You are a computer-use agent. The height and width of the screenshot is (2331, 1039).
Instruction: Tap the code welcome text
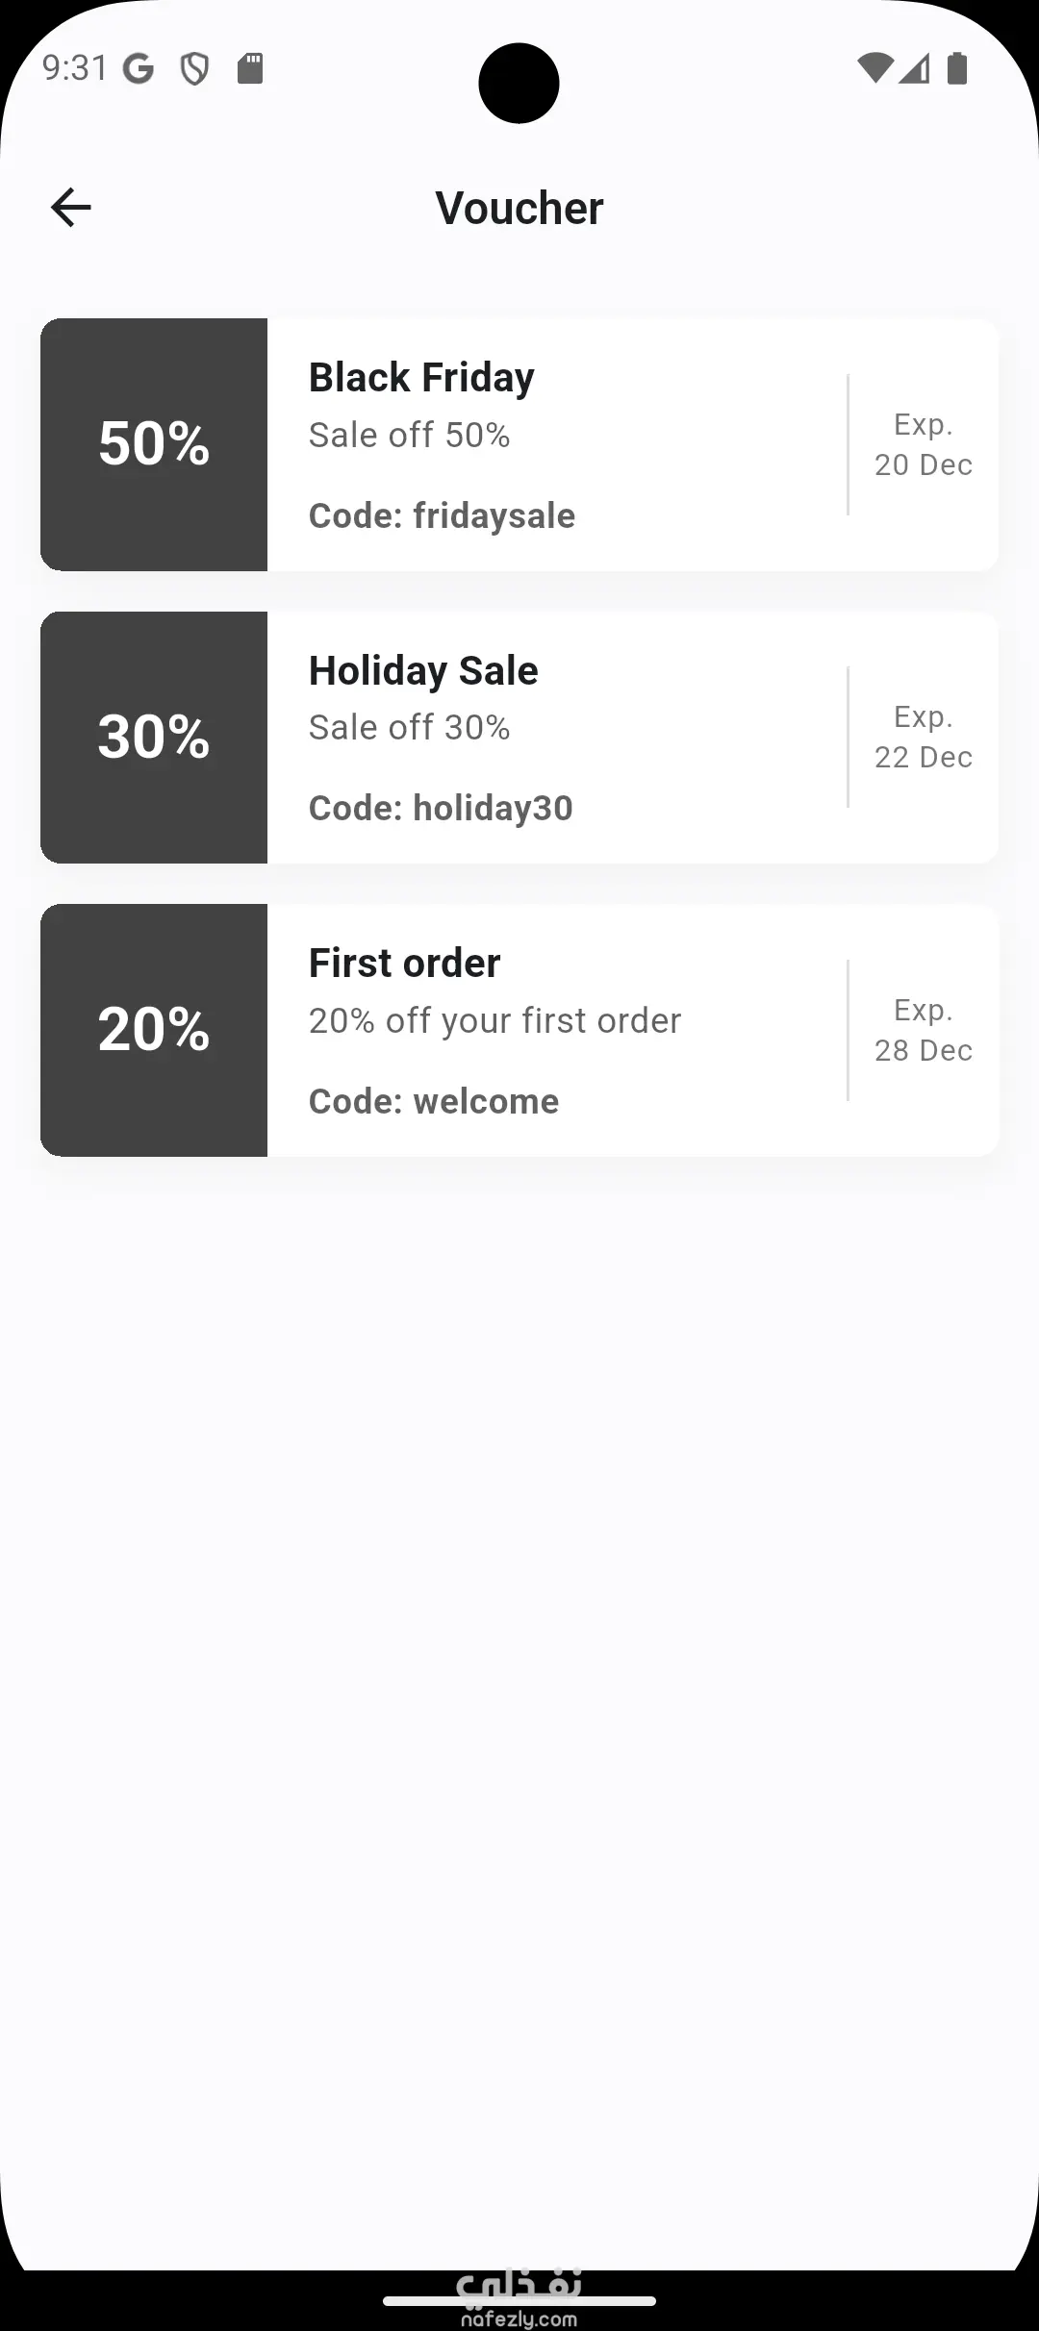pyautogui.click(x=433, y=1102)
